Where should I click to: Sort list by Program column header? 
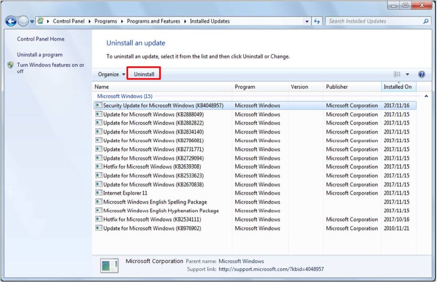pos(260,87)
